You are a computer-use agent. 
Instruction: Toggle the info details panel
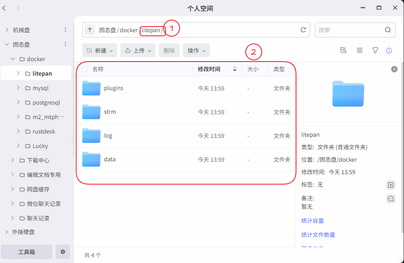pos(389,51)
